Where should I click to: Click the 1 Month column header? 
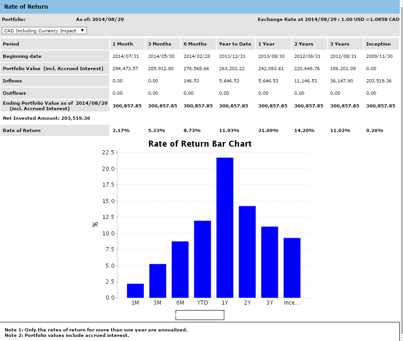pos(122,44)
